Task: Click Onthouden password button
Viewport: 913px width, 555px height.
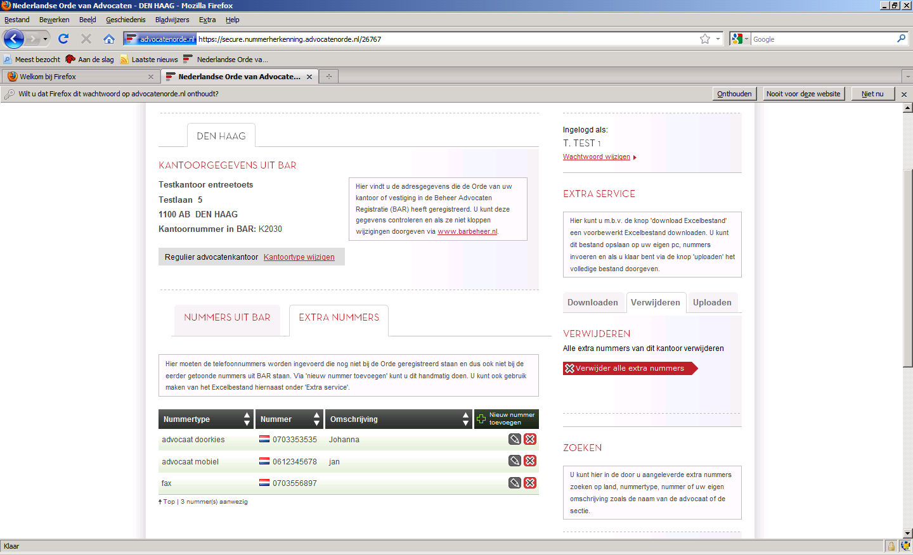Action: click(x=734, y=94)
